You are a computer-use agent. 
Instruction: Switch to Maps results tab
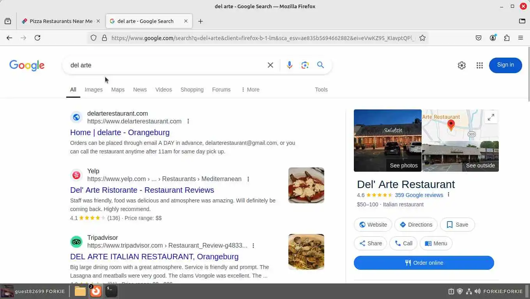118,90
